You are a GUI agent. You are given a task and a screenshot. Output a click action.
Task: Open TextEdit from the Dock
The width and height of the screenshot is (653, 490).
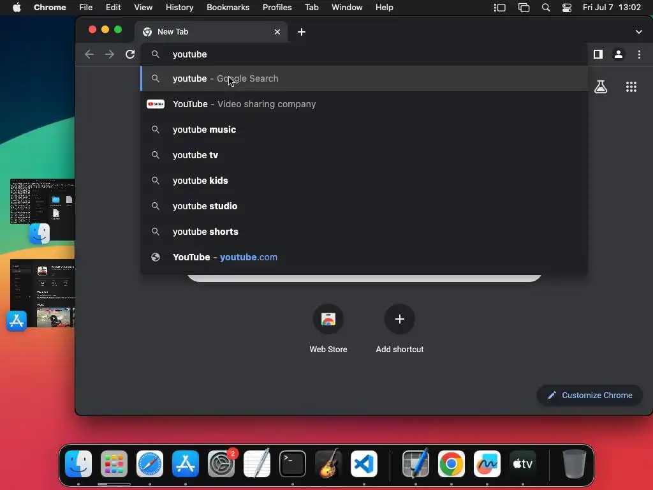(257, 464)
